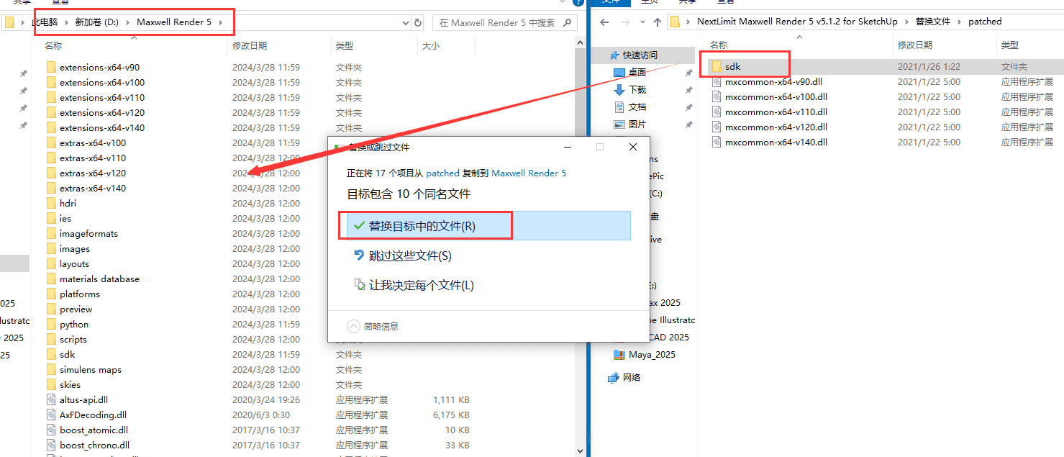
Task: Click the folder icon next to python
Action: pos(51,324)
